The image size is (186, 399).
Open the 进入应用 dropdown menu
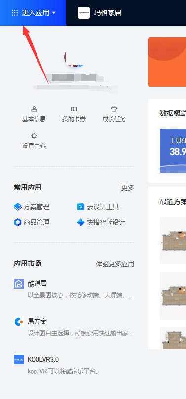(x=33, y=13)
